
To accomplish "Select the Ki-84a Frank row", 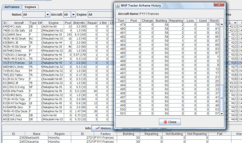I will [x=58, y=91].
